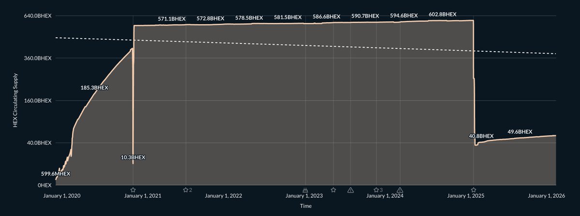Click the 590.7BHEX data label
This screenshot has width=580, height=216.
click(x=365, y=16)
